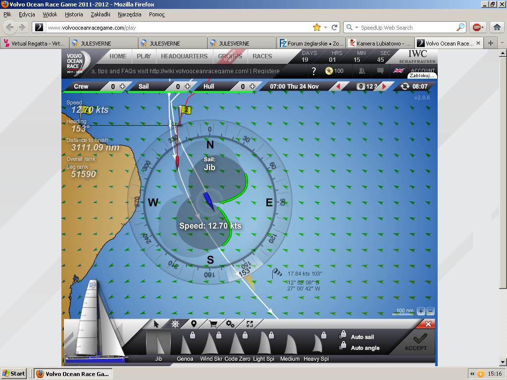Viewport: 507px width, 380px height.
Task: Select the waypoint pin marker tool
Action: pos(194,324)
